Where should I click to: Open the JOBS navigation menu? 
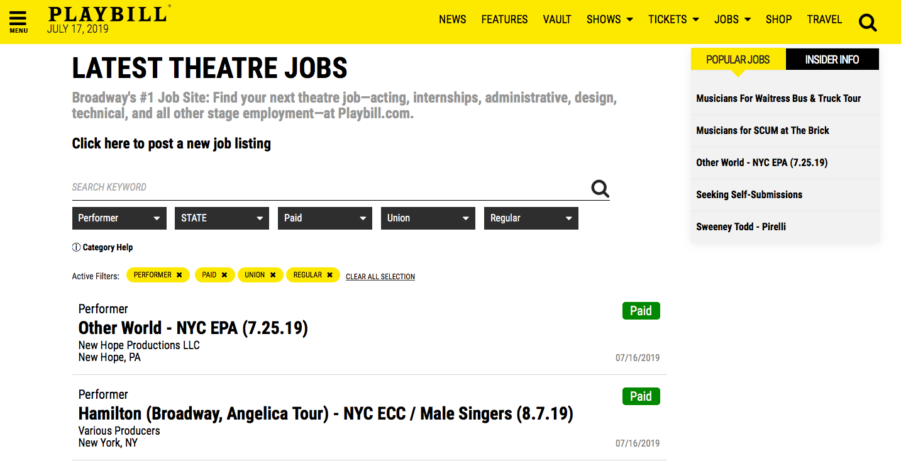[x=732, y=19]
